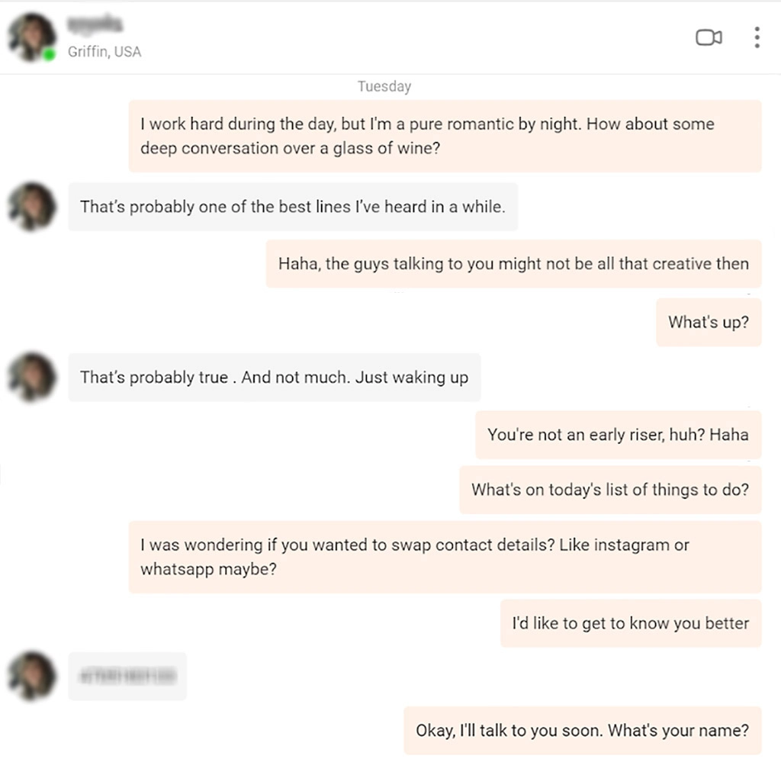Click the avatar beside the best-lines message
The image size is (781, 762).
[x=31, y=207]
